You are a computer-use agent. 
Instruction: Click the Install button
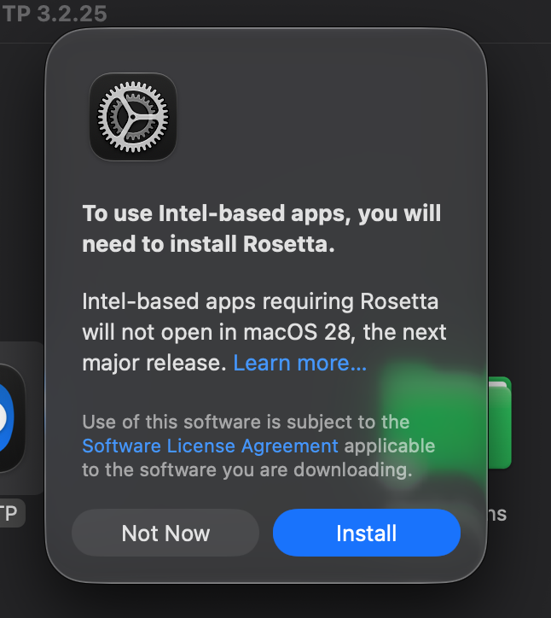pos(366,533)
